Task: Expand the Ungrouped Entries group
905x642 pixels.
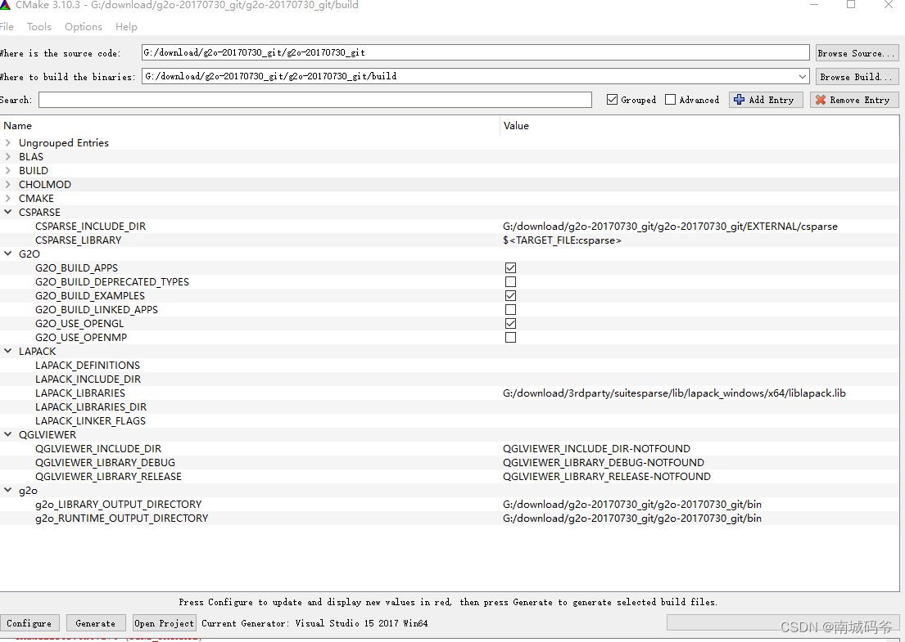Action: [x=8, y=142]
